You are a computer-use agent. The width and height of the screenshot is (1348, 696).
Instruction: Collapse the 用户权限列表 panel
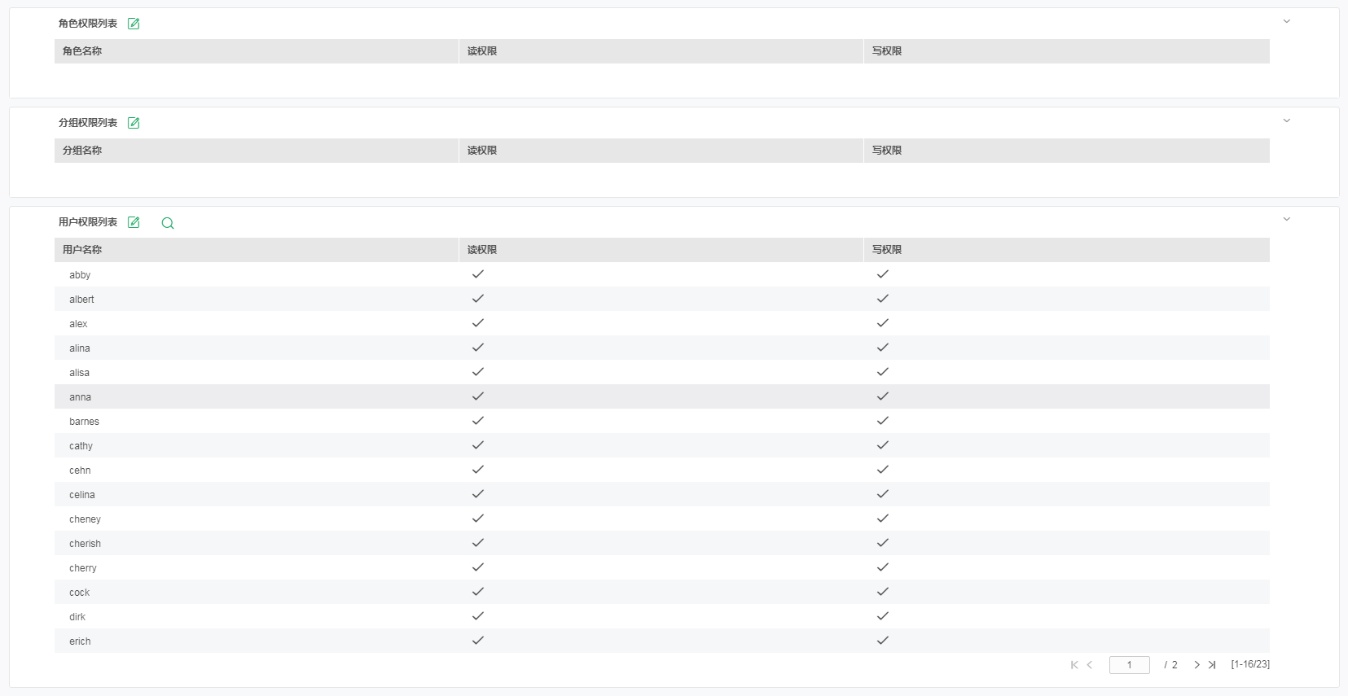pyautogui.click(x=1287, y=220)
